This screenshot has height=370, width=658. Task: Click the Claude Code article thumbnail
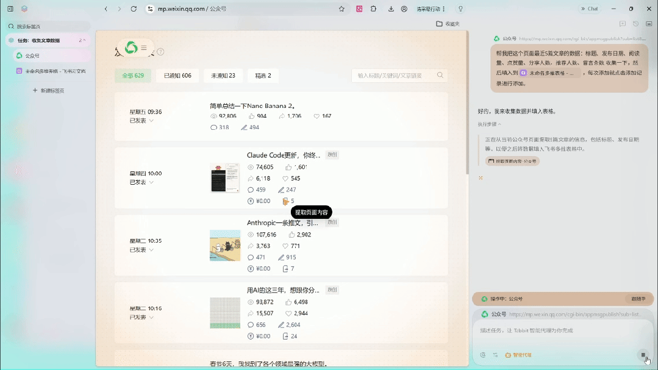click(225, 178)
